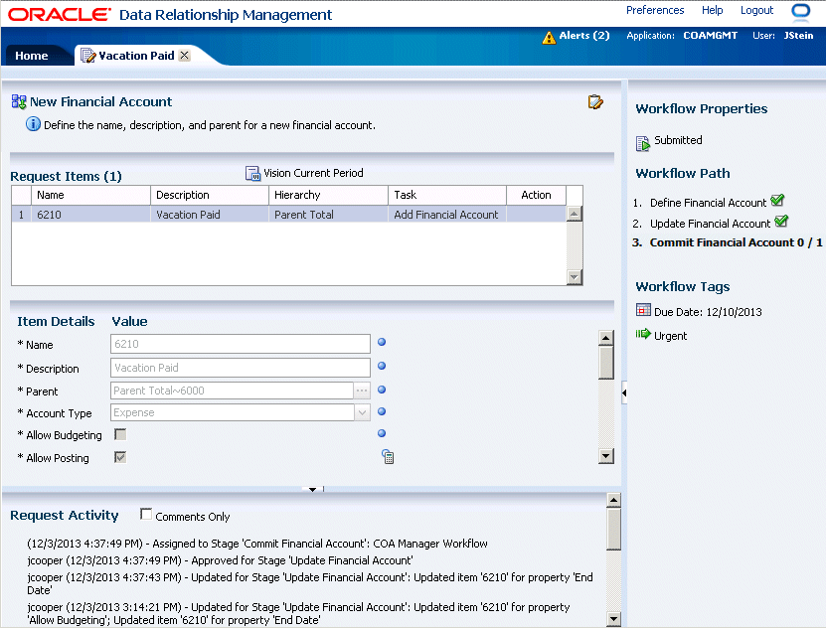
Task: Click the 'Approved for Stage' activity entry
Action: click(221, 560)
